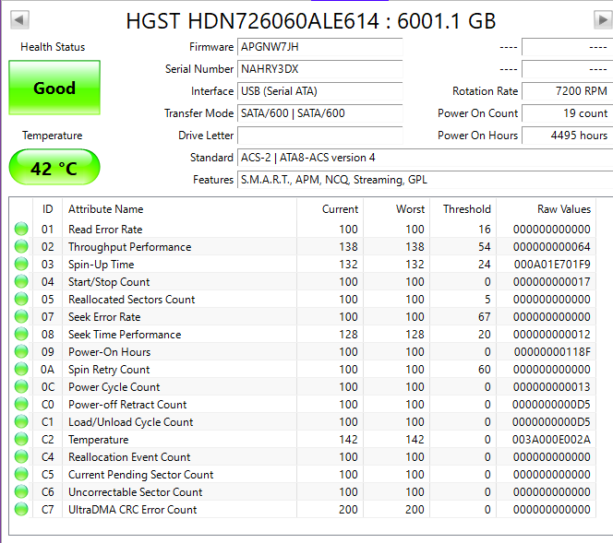Click the green Good health status button

click(x=54, y=89)
